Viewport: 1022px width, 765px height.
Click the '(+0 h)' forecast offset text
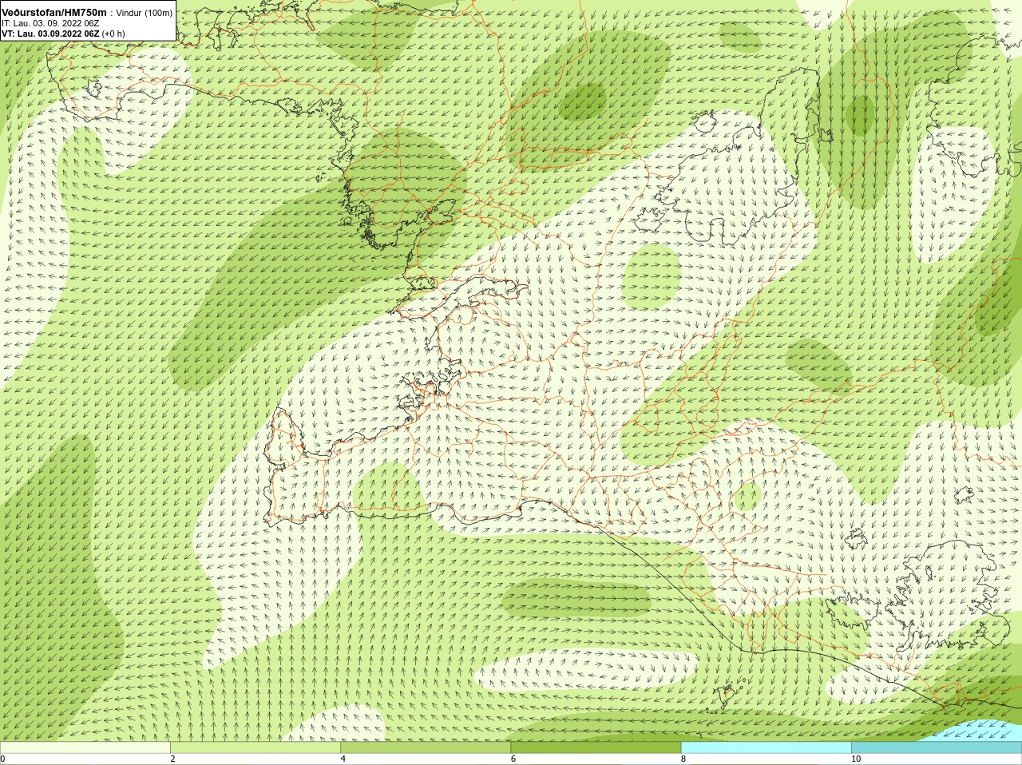point(113,34)
